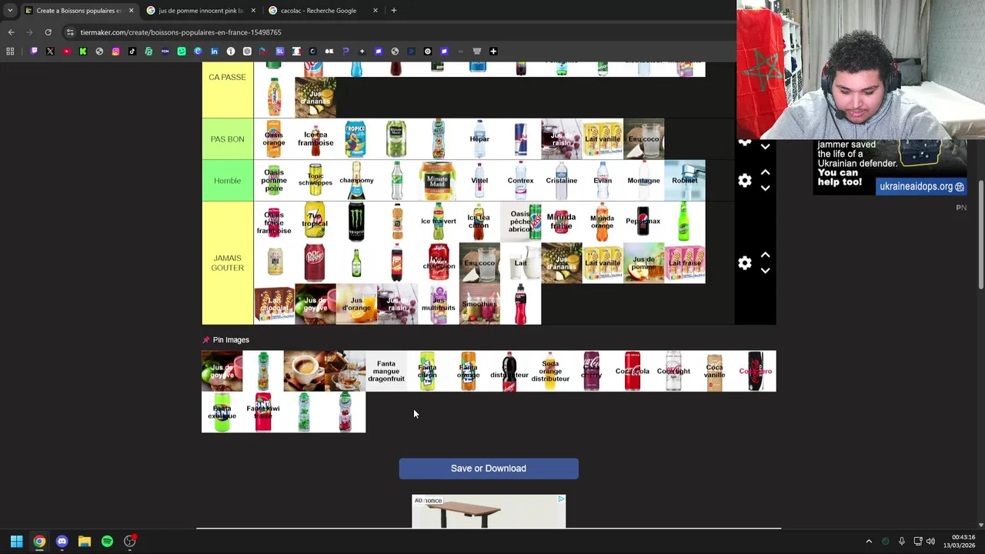Screen dimensions: 985x554
Task: Show hidden system tray icons
Action: [869, 541]
